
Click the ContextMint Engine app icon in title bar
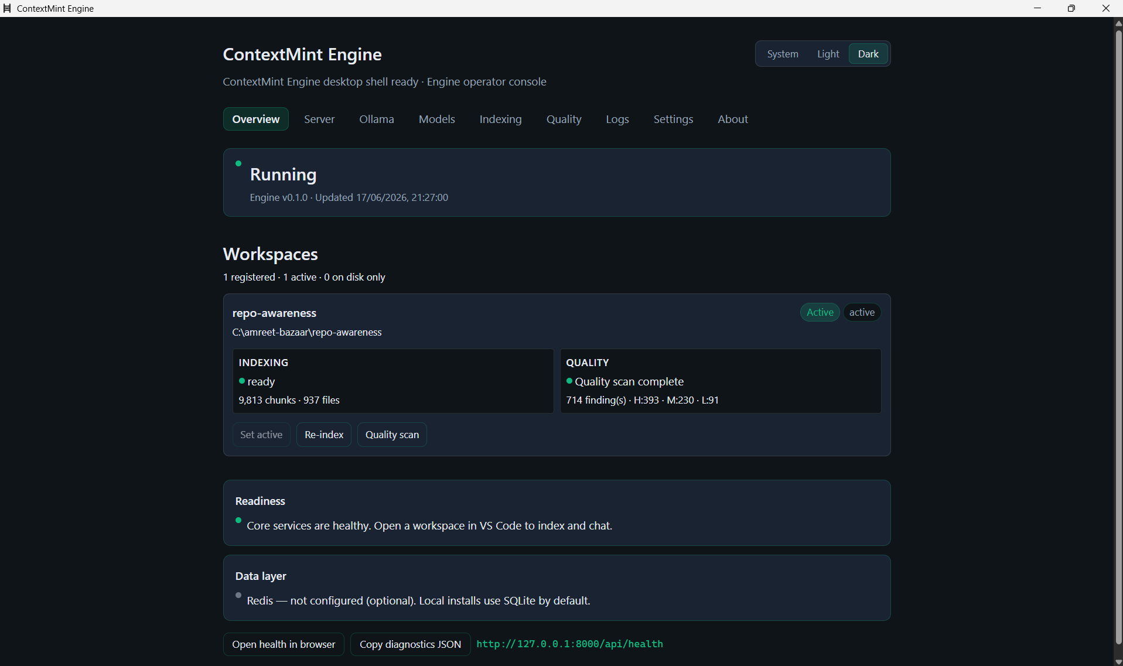7,8
